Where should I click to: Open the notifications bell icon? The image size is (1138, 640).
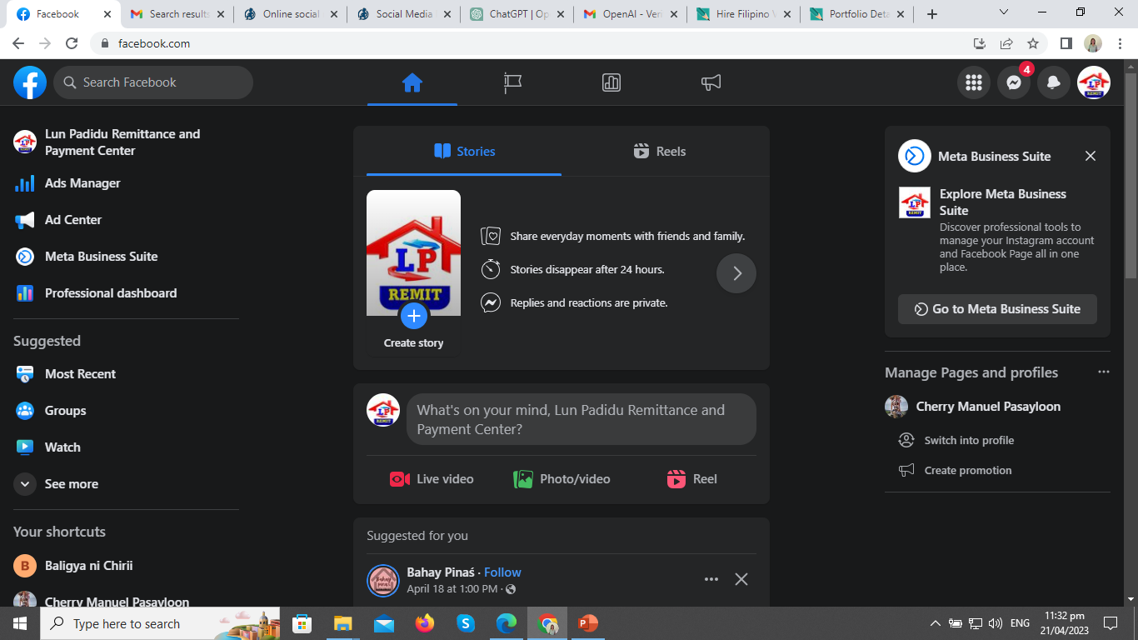(x=1054, y=82)
